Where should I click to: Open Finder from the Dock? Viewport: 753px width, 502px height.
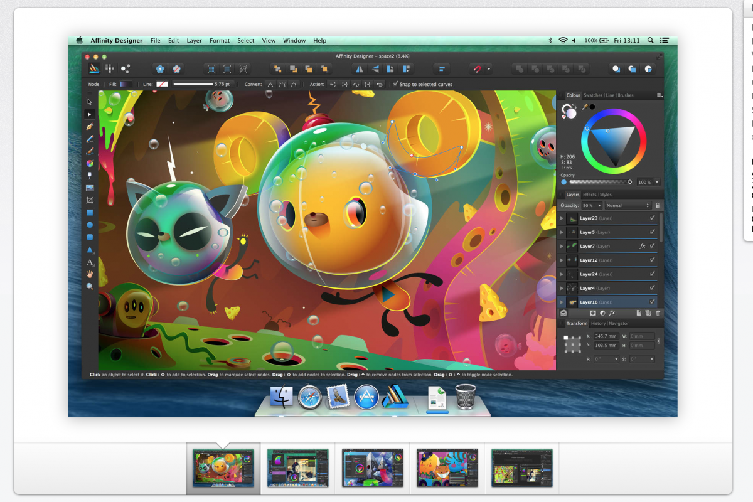(282, 397)
